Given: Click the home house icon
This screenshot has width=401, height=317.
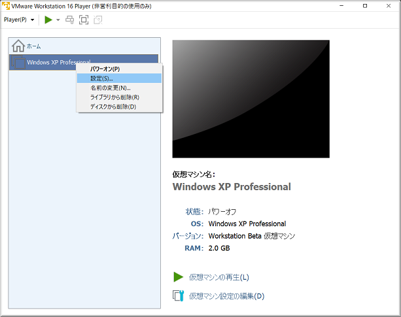Looking at the screenshot, I should click(x=18, y=46).
